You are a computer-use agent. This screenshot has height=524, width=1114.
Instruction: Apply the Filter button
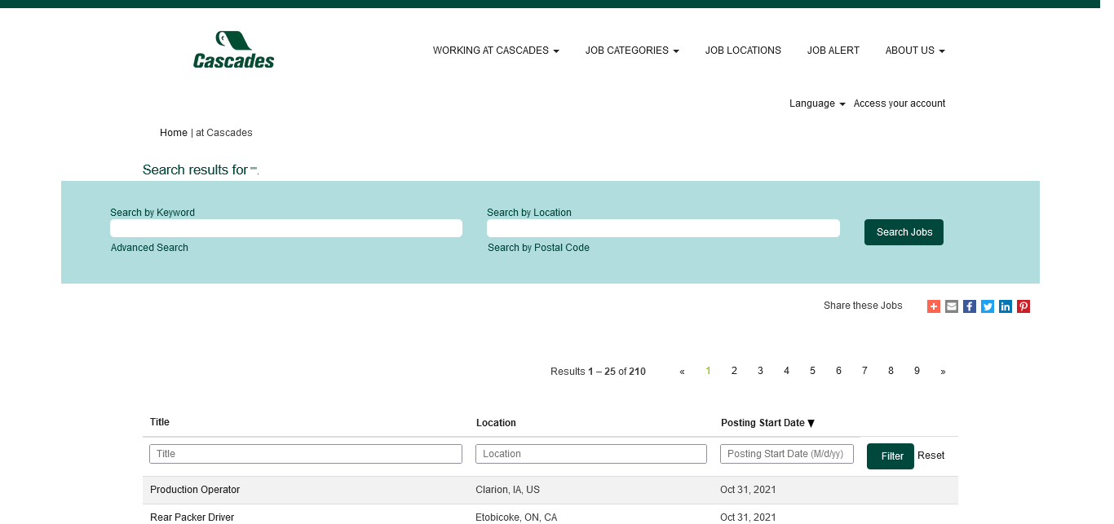[x=890, y=456]
